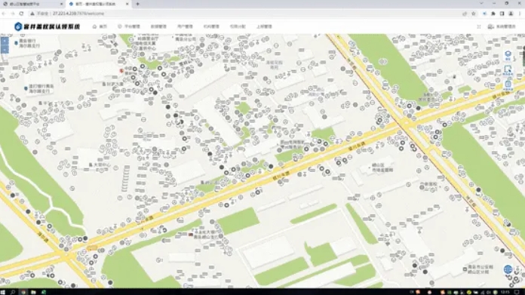
Task: Open File Explorer from the taskbar
Action: (x=33, y=292)
